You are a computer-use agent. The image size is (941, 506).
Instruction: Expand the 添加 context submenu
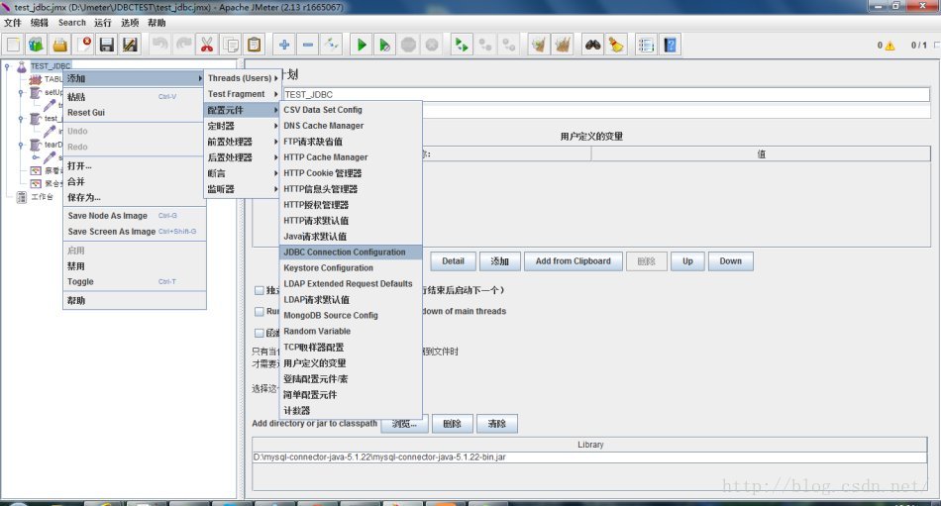(x=135, y=78)
